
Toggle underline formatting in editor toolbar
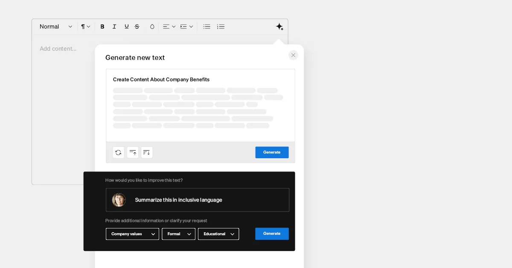click(126, 26)
